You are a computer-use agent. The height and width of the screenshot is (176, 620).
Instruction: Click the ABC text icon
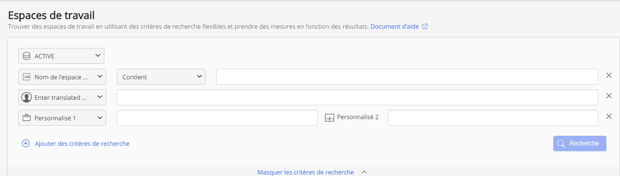(27, 77)
